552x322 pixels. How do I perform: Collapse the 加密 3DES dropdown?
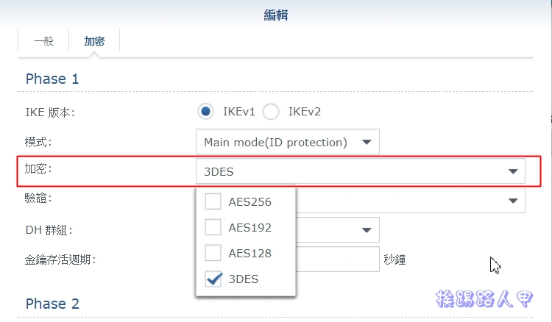coord(361,171)
